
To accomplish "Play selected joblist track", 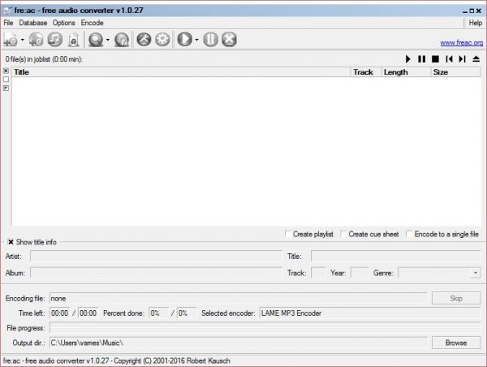I will tap(408, 59).
